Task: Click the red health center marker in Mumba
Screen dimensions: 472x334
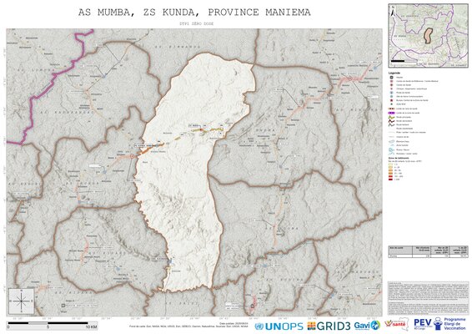Action: [x=201, y=130]
